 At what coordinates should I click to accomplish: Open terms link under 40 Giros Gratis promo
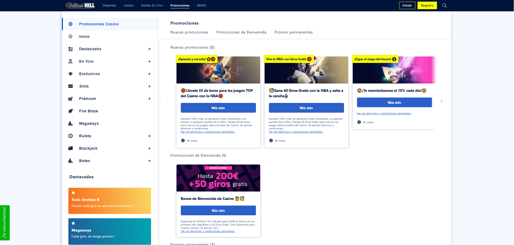(x=296, y=132)
